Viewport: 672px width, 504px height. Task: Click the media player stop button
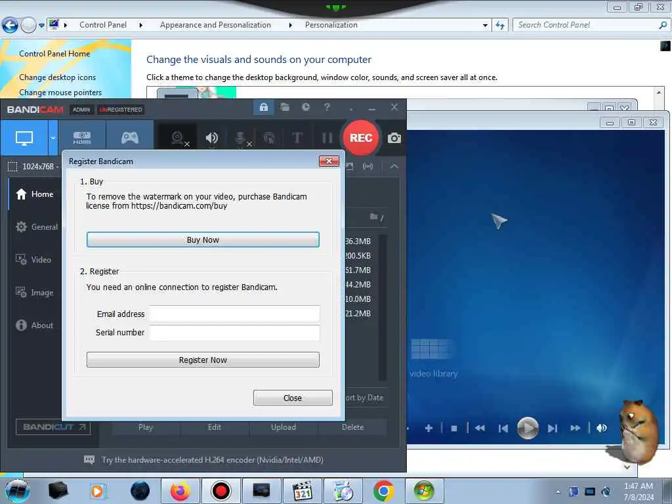pos(454,428)
